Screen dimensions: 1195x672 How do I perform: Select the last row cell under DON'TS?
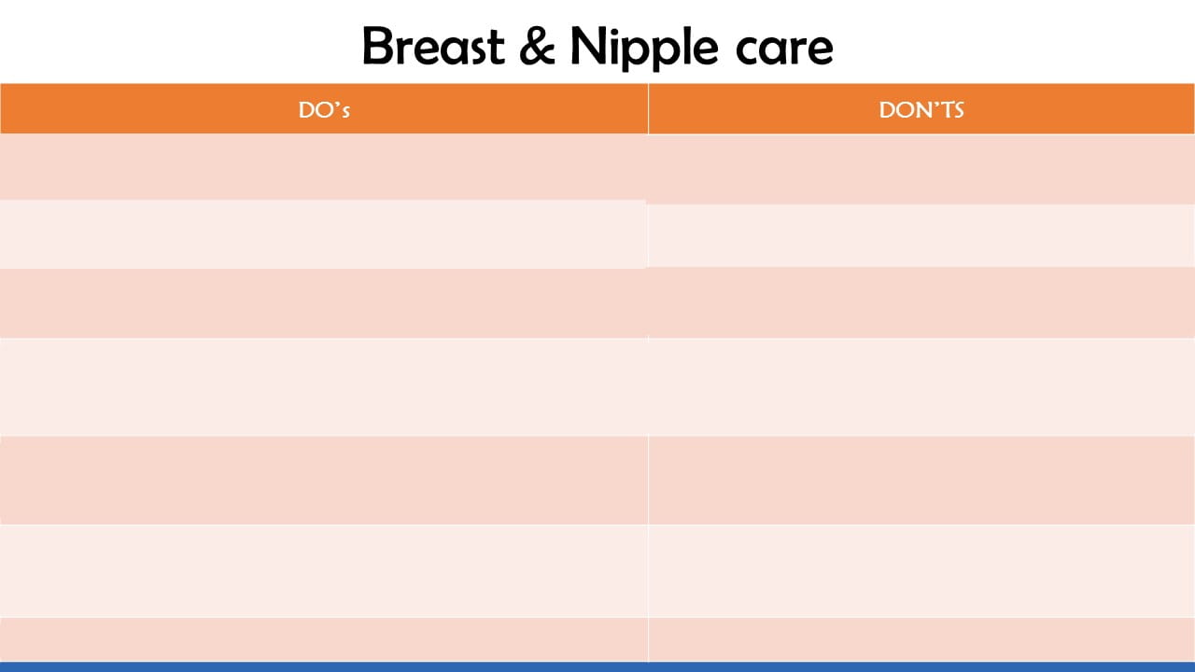[921, 640]
